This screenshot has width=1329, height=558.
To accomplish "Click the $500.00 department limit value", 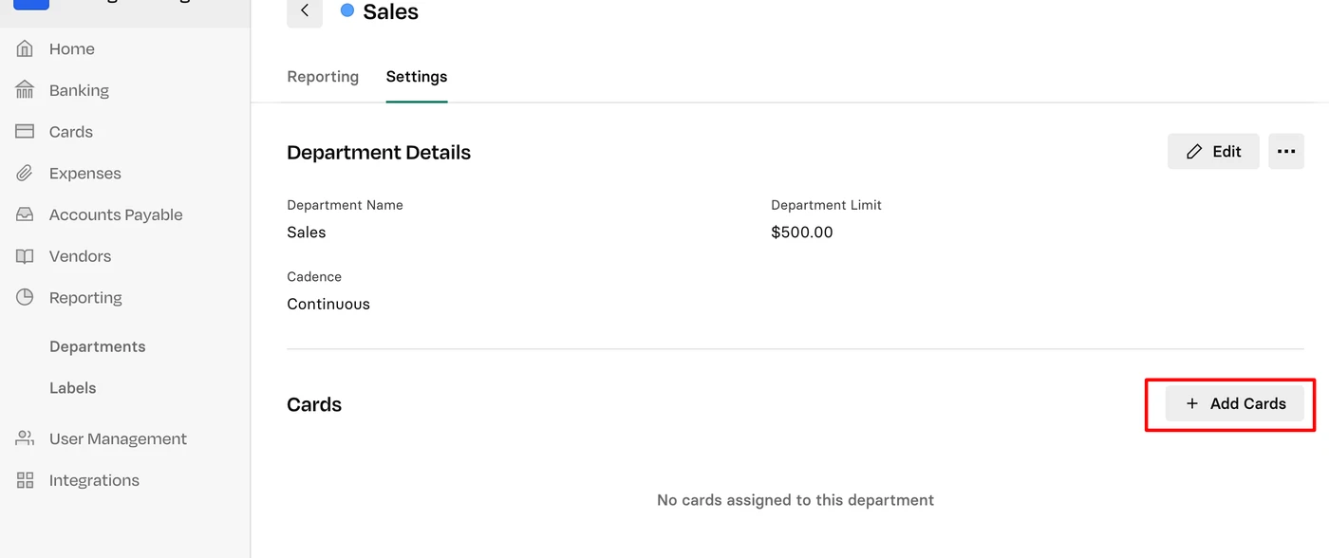I will 802,232.
